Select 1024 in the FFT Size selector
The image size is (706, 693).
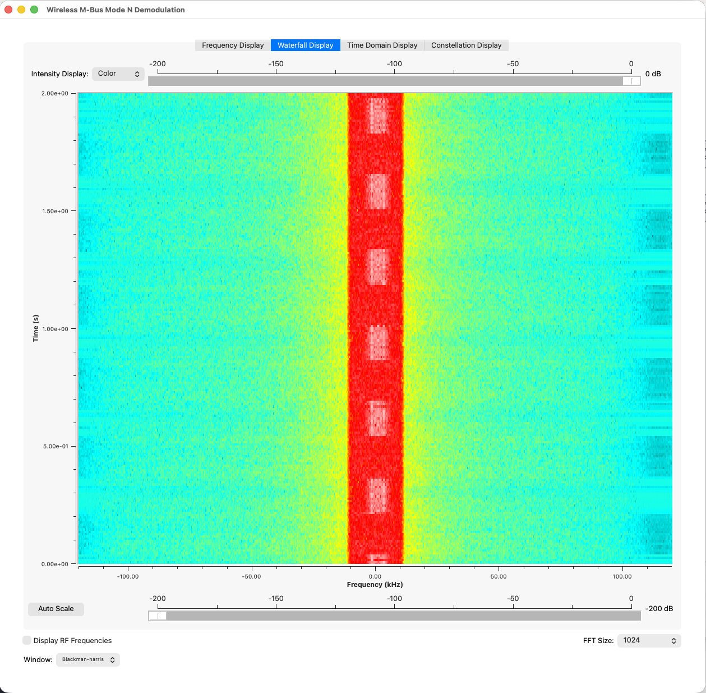[x=649, y=640]
